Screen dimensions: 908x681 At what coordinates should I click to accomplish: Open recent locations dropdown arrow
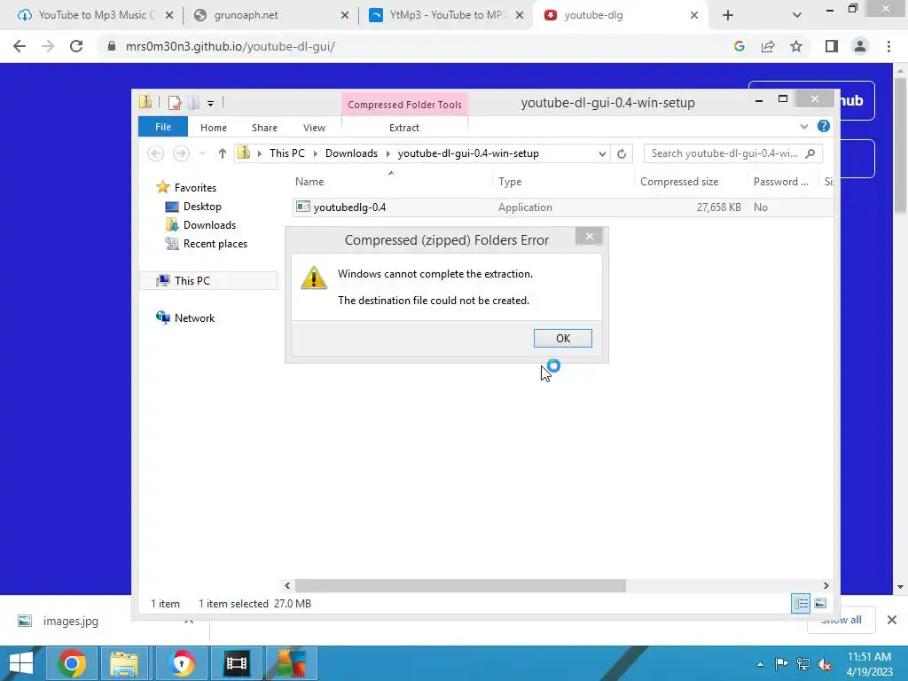(202, 153)
